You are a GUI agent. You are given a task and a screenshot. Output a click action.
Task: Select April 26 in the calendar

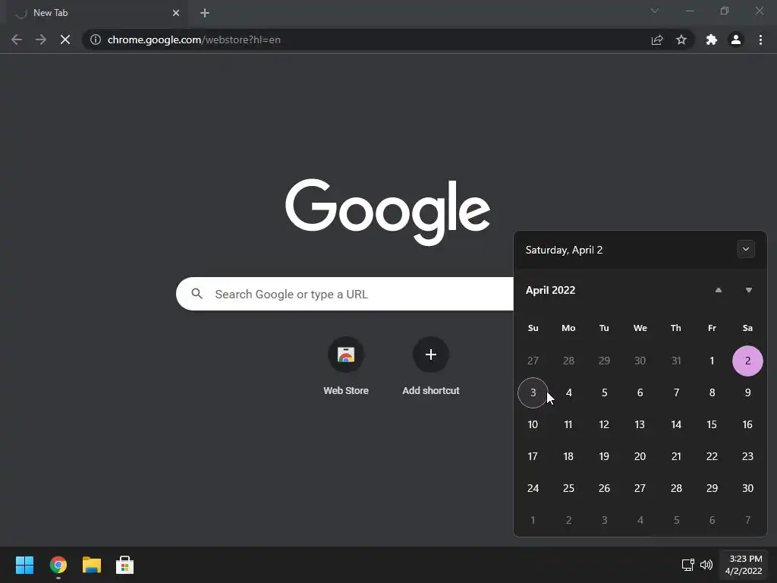tap(604, 488)
